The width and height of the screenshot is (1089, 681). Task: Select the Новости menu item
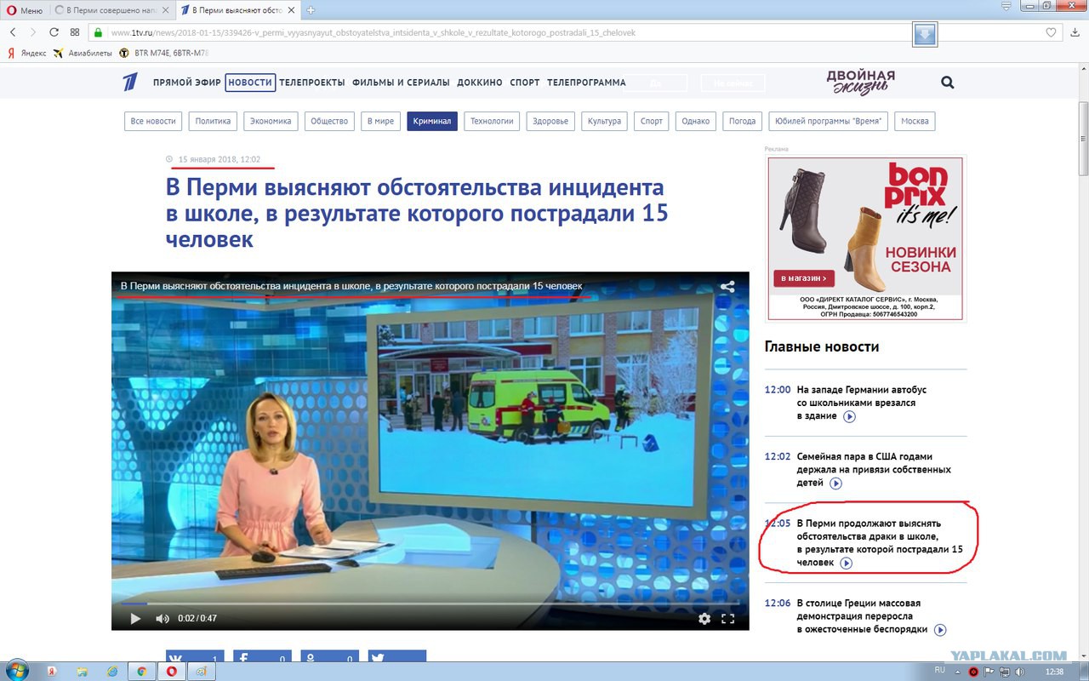tap(250, 83)
